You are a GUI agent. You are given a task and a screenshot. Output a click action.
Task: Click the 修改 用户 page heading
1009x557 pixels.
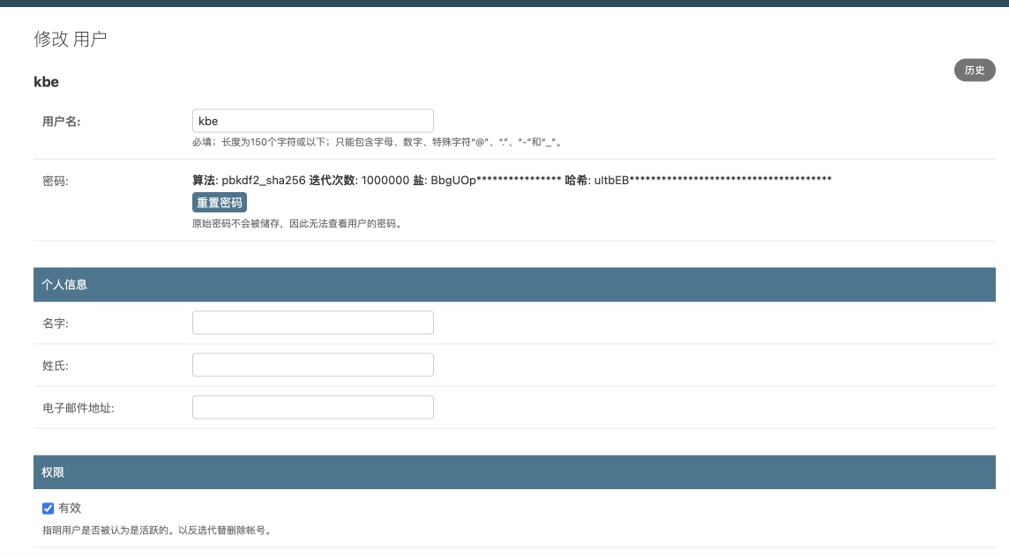pyautogui.click(x=71, y=39)
